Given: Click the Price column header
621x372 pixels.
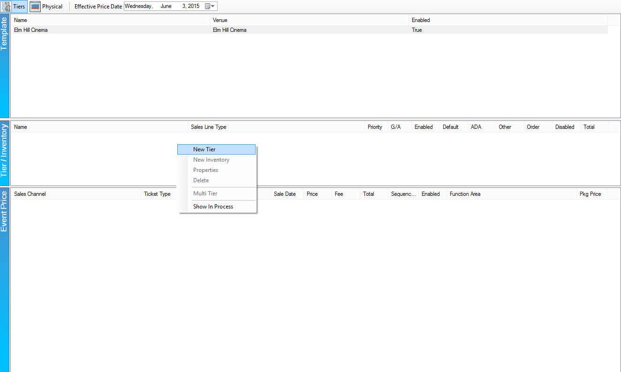Looking at the screenshot, I should coord(318,194).
